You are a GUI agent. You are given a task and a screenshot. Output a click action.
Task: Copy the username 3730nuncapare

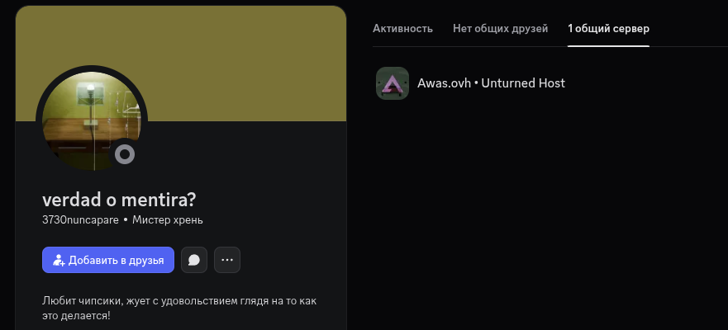tap(80, 220)
